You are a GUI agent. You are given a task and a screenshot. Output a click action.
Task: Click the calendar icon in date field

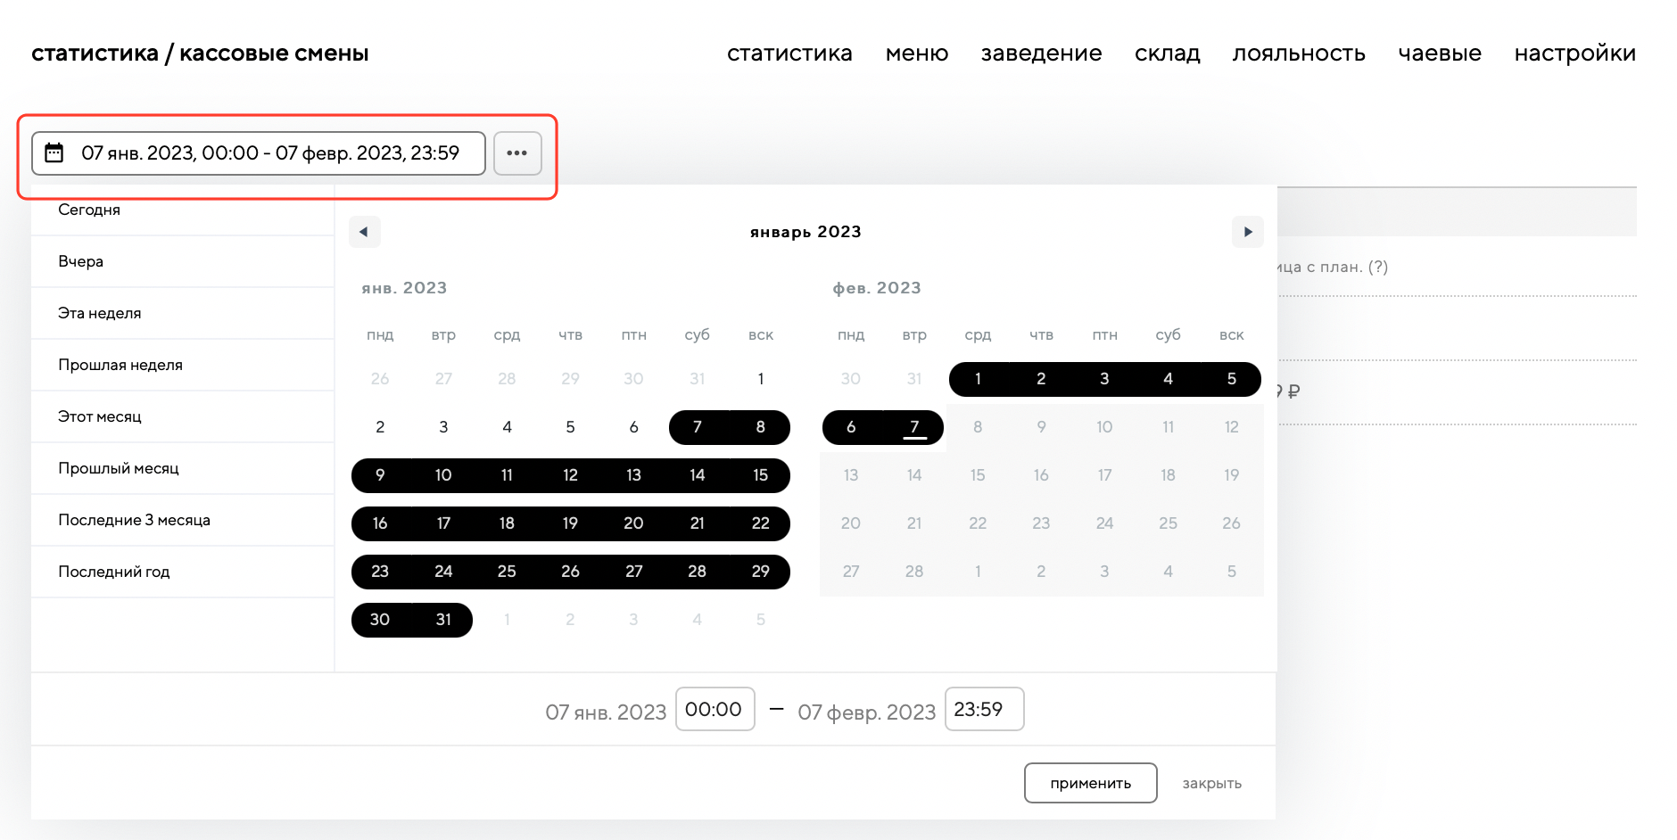click(54, 153)
